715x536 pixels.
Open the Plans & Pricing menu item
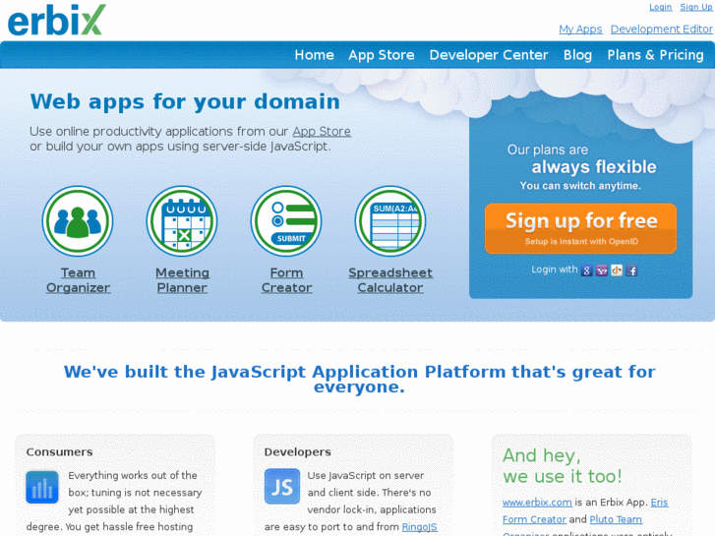(x=655, y=55)
